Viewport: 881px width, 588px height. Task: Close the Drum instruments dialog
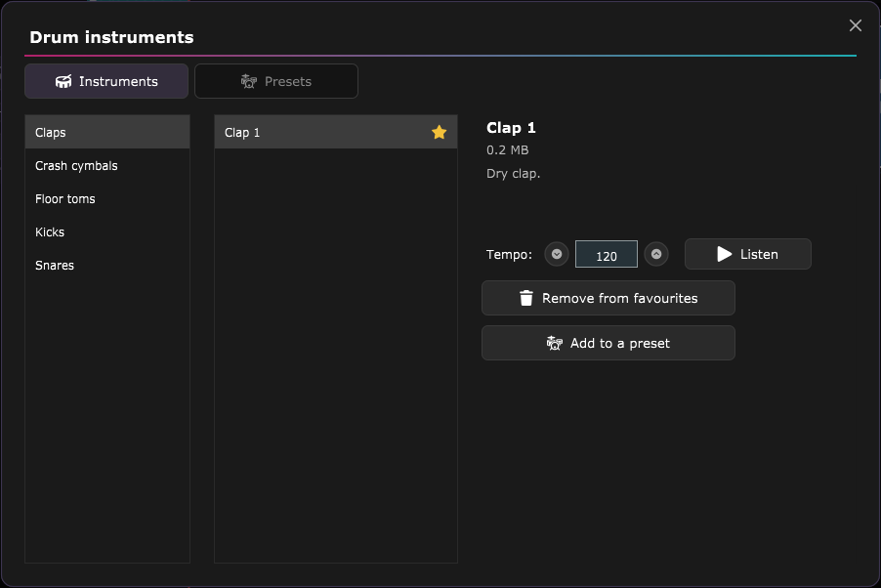point(856,25)
